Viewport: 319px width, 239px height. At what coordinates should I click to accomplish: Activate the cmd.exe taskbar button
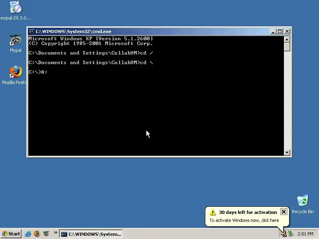(91, 234)
